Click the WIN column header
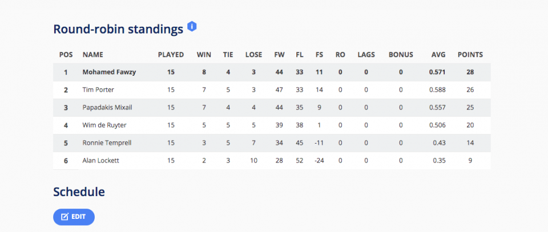The image size is (548, 232). pyautogui.click(x=204, y=55)
